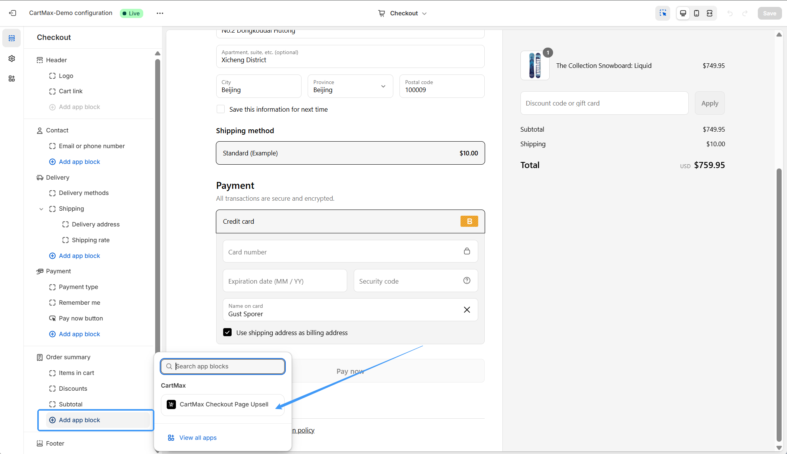Click the View all apps link
Image resolution: width=787 pixels, height=454 pixels.
click(197, 438)
